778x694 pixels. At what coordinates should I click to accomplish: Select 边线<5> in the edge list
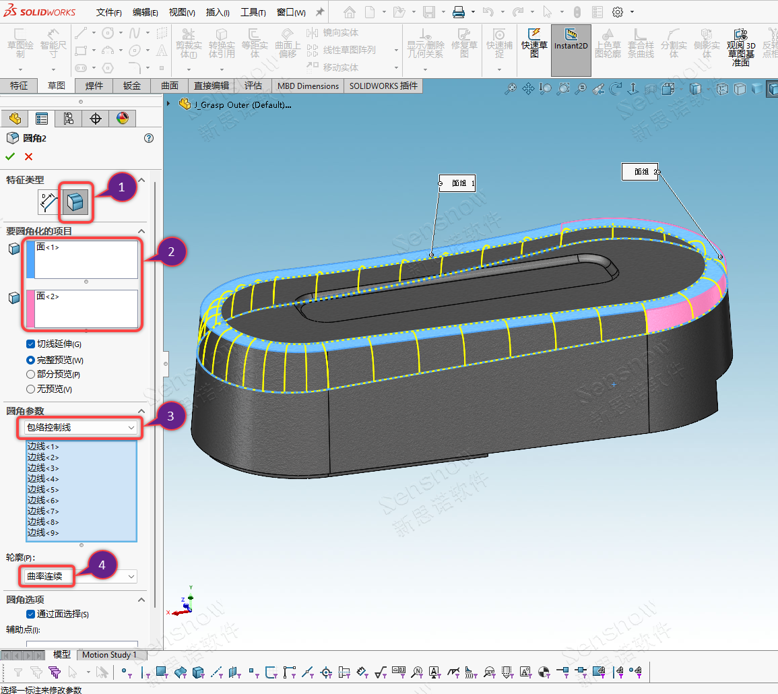coord(43,490)
